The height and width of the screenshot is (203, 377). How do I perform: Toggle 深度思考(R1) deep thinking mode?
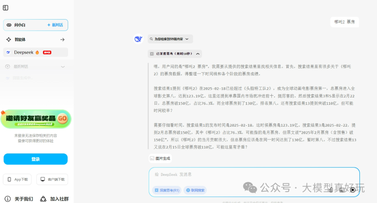click(x=167, y=190)
